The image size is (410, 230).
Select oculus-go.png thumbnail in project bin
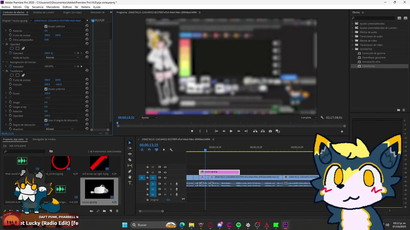pyautogui.click(x=99, y=189)
